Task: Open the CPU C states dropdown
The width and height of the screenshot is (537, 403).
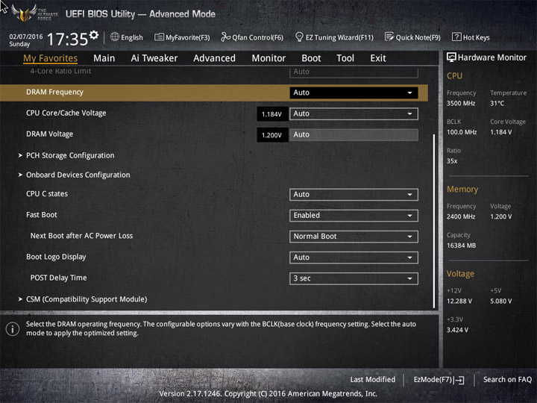Action: pos(354,194)
